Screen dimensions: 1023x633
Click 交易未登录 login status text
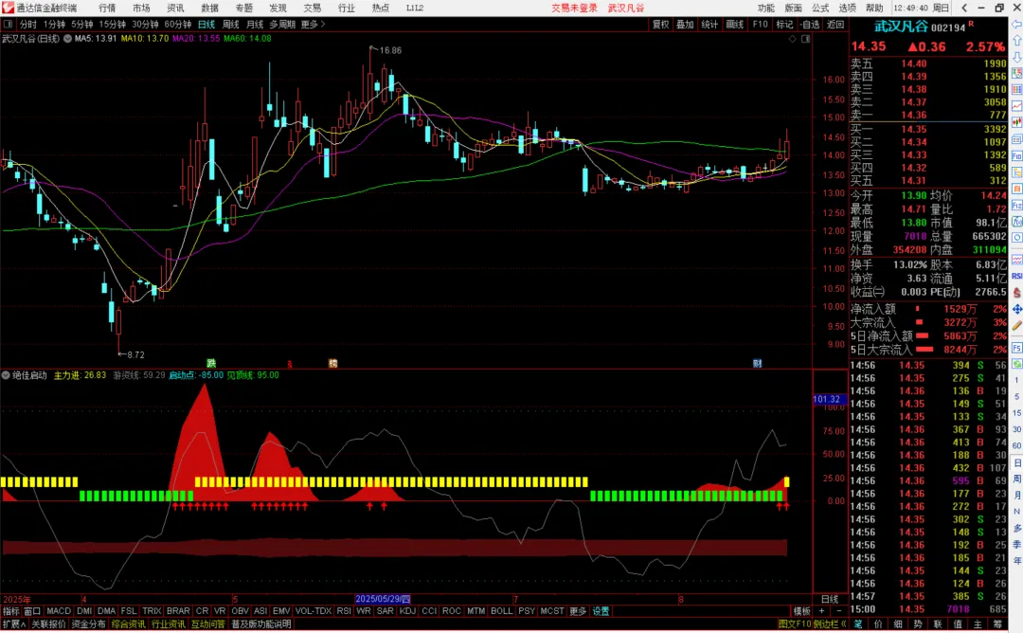574,8
